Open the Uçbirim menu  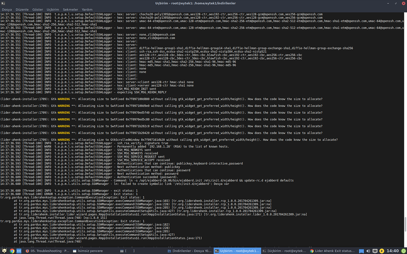click(x=53, y=9)
